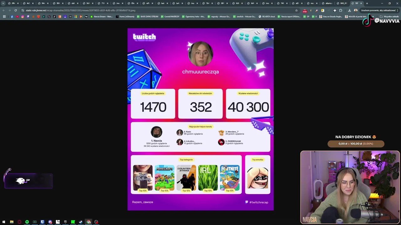The height and width of the screenshot is (225, 401).
Task: Open the YouTube bookmark icon
Action: pos(17,17)
